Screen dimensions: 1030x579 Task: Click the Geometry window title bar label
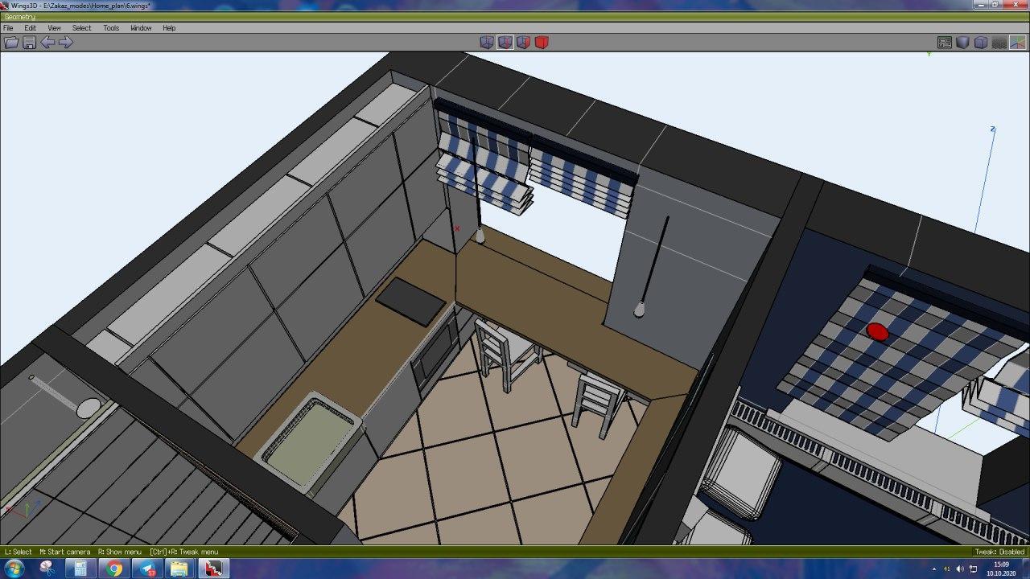click(18, 16)
